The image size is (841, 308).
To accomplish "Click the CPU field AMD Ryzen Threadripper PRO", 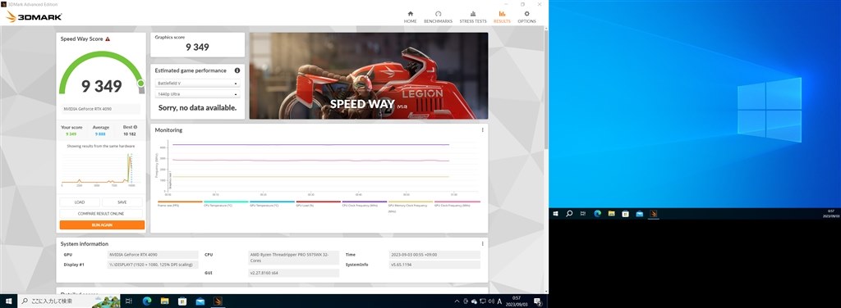I will [294, 258].
